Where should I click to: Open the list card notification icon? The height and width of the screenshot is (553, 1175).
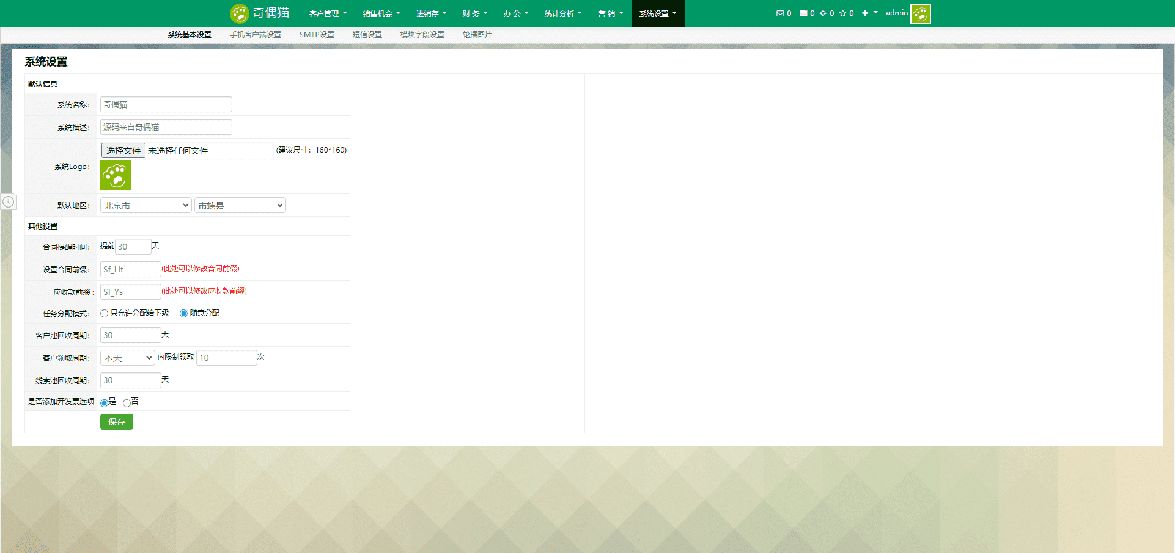pyautogui.click(x=803, y=13)
